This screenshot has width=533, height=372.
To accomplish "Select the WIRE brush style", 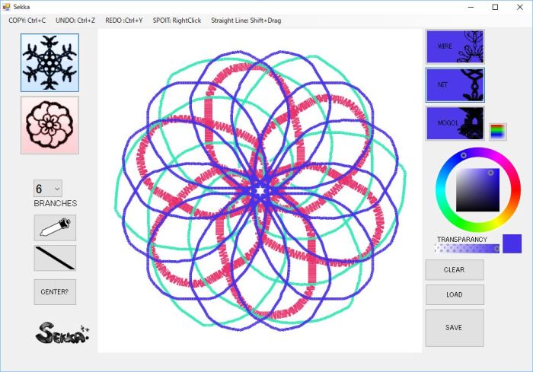I will (x=455, y=46).
